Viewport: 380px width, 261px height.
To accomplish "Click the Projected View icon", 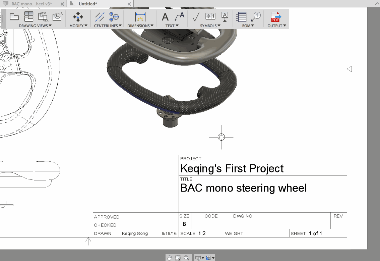I will (29, 16).
